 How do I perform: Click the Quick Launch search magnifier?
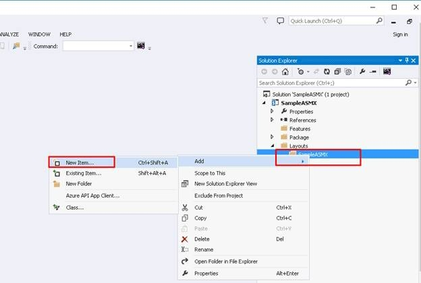pos(379,21)
